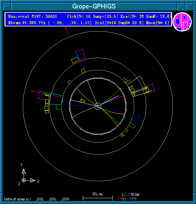The width and height of the screenshot is (196, 204).
Task: Click the event vertex at detector center
Action: coord(98,105)
